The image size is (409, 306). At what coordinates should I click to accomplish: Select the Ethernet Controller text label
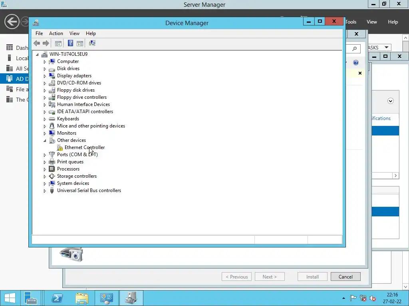pos(85,147)
